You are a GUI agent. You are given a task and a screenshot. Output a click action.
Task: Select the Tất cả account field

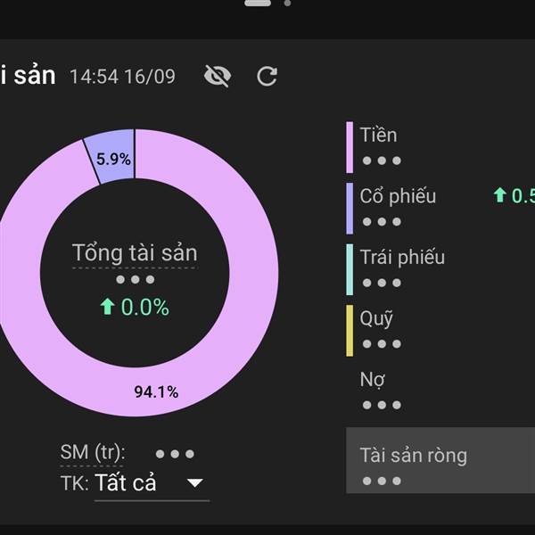point(152,483)
